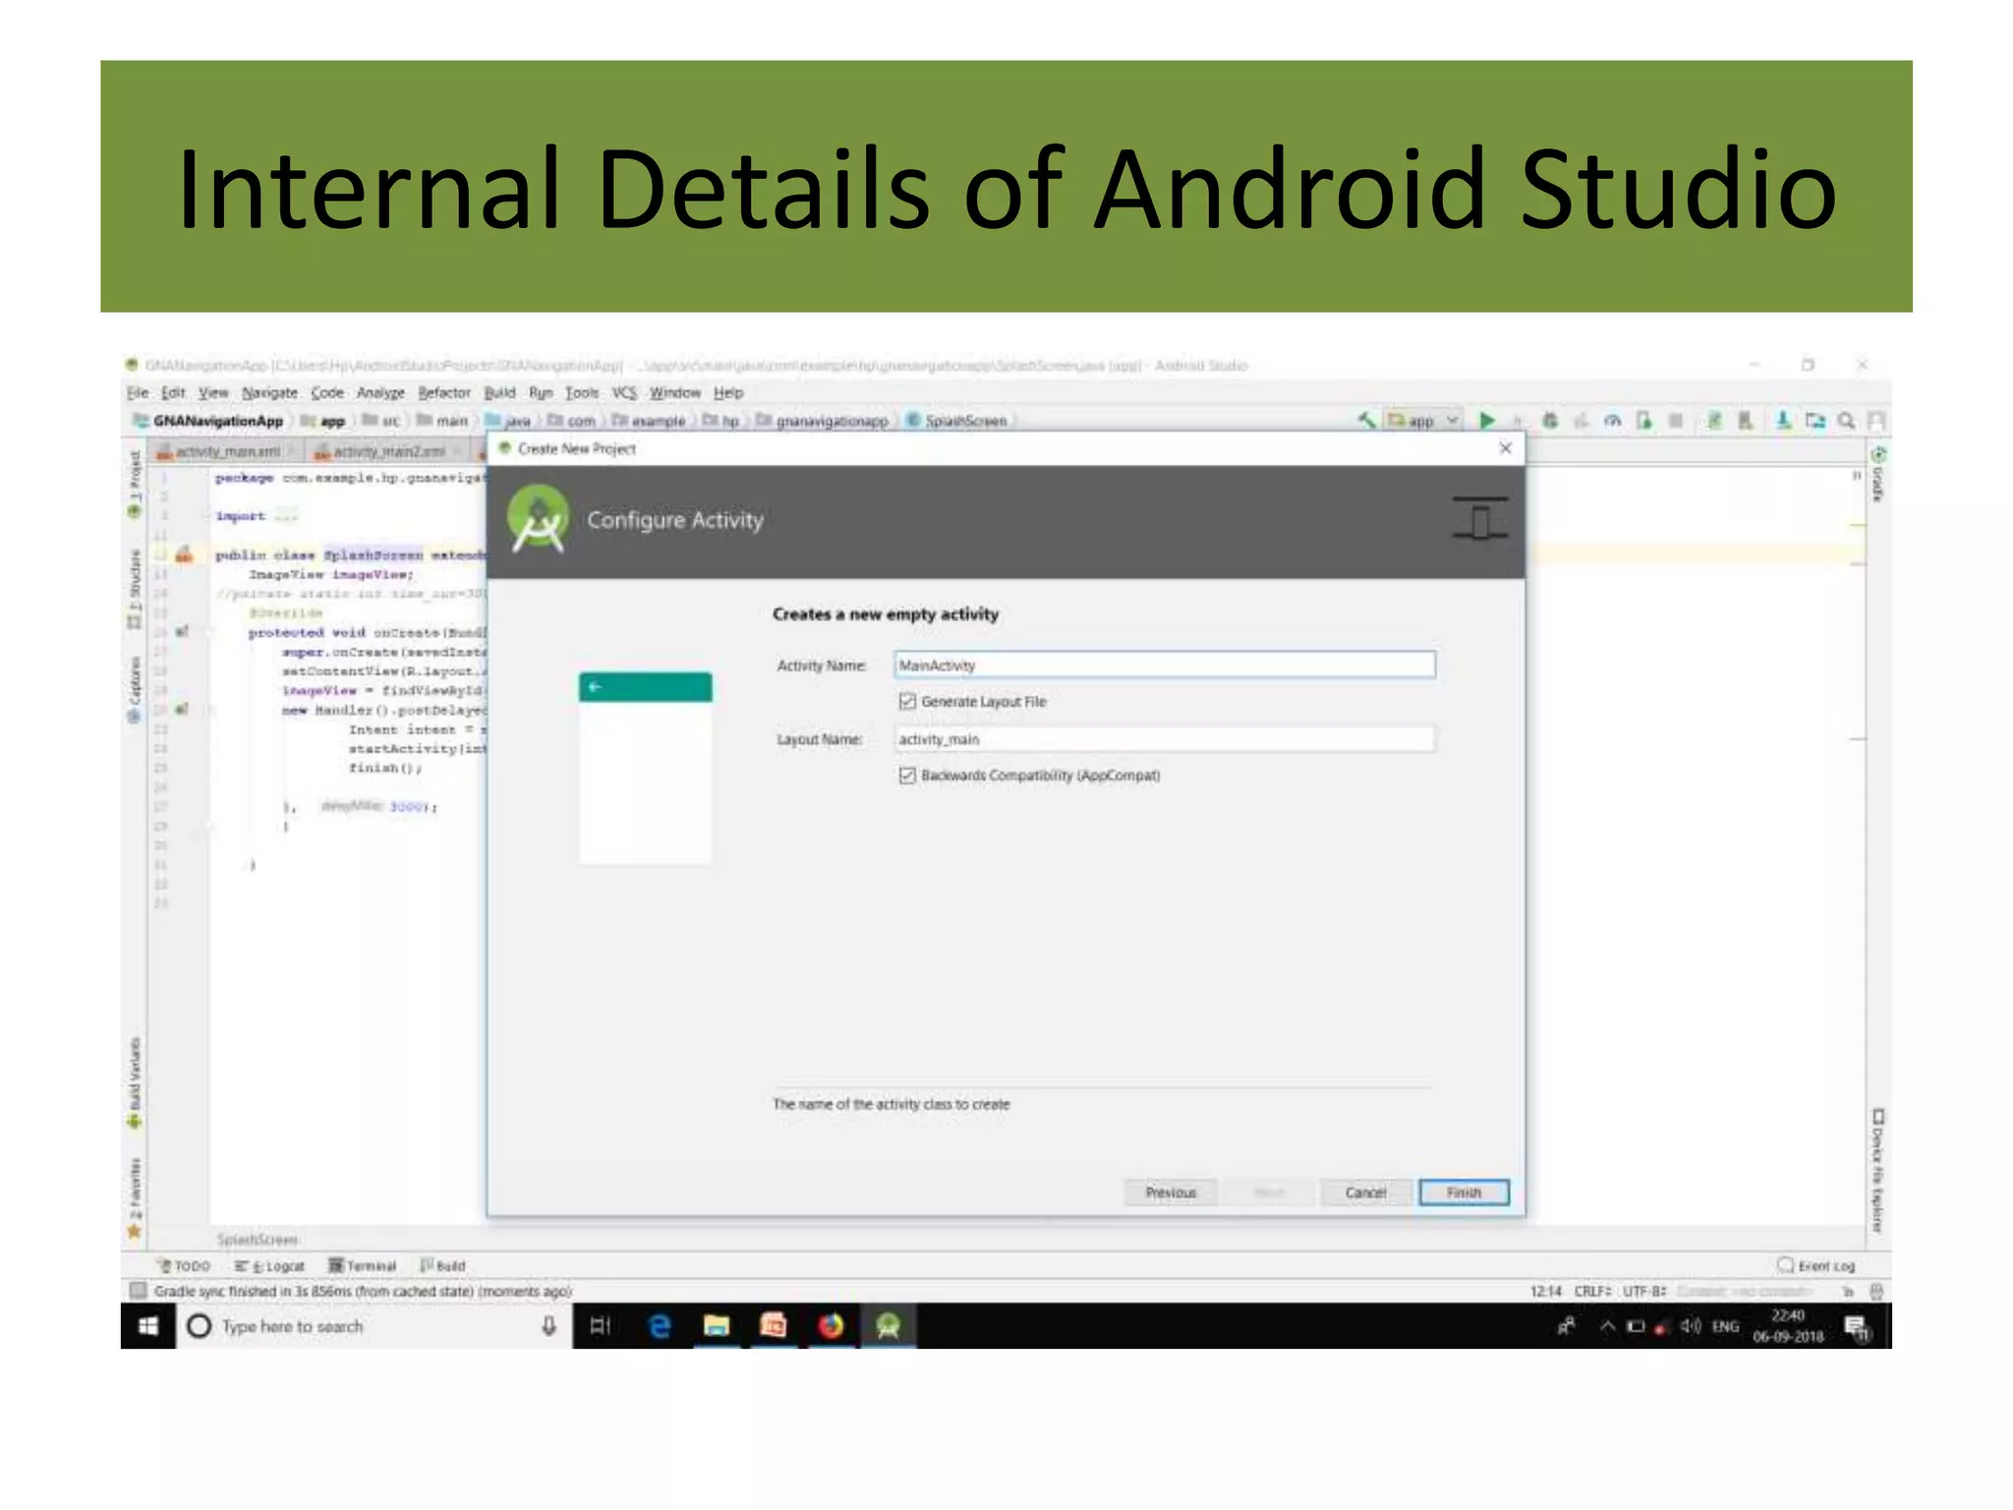Open the Captures tool window on left
This screenshot has height=1510, width=2013.
[x=135, y=689]
